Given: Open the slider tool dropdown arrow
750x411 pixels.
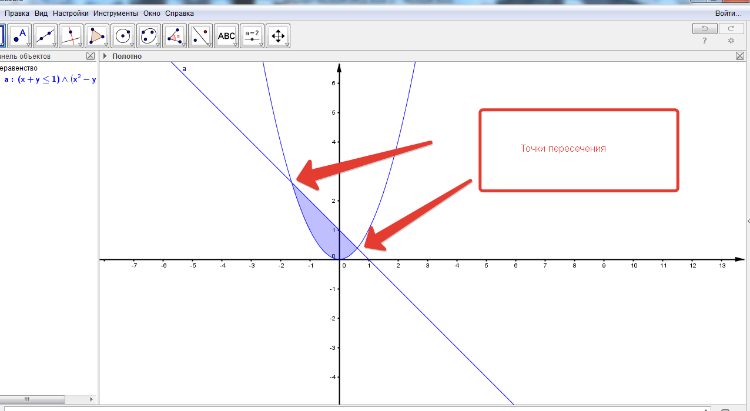Looking at the screenshot, I should (261, 45).
